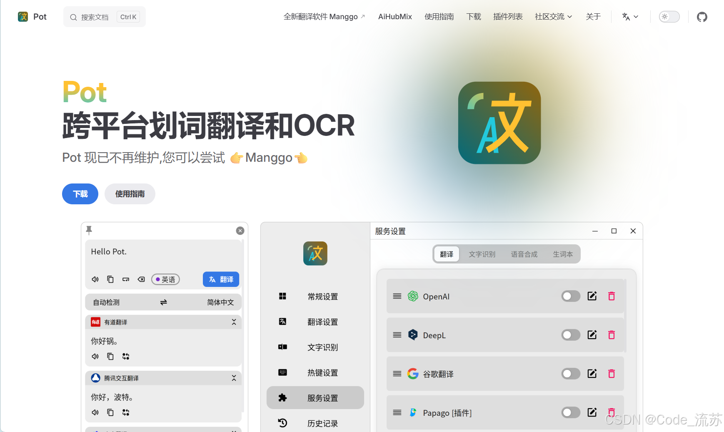Open 使用指南 in the top navbar
Image resolution: width=724 pixels, height=432 pixels.
439,17
